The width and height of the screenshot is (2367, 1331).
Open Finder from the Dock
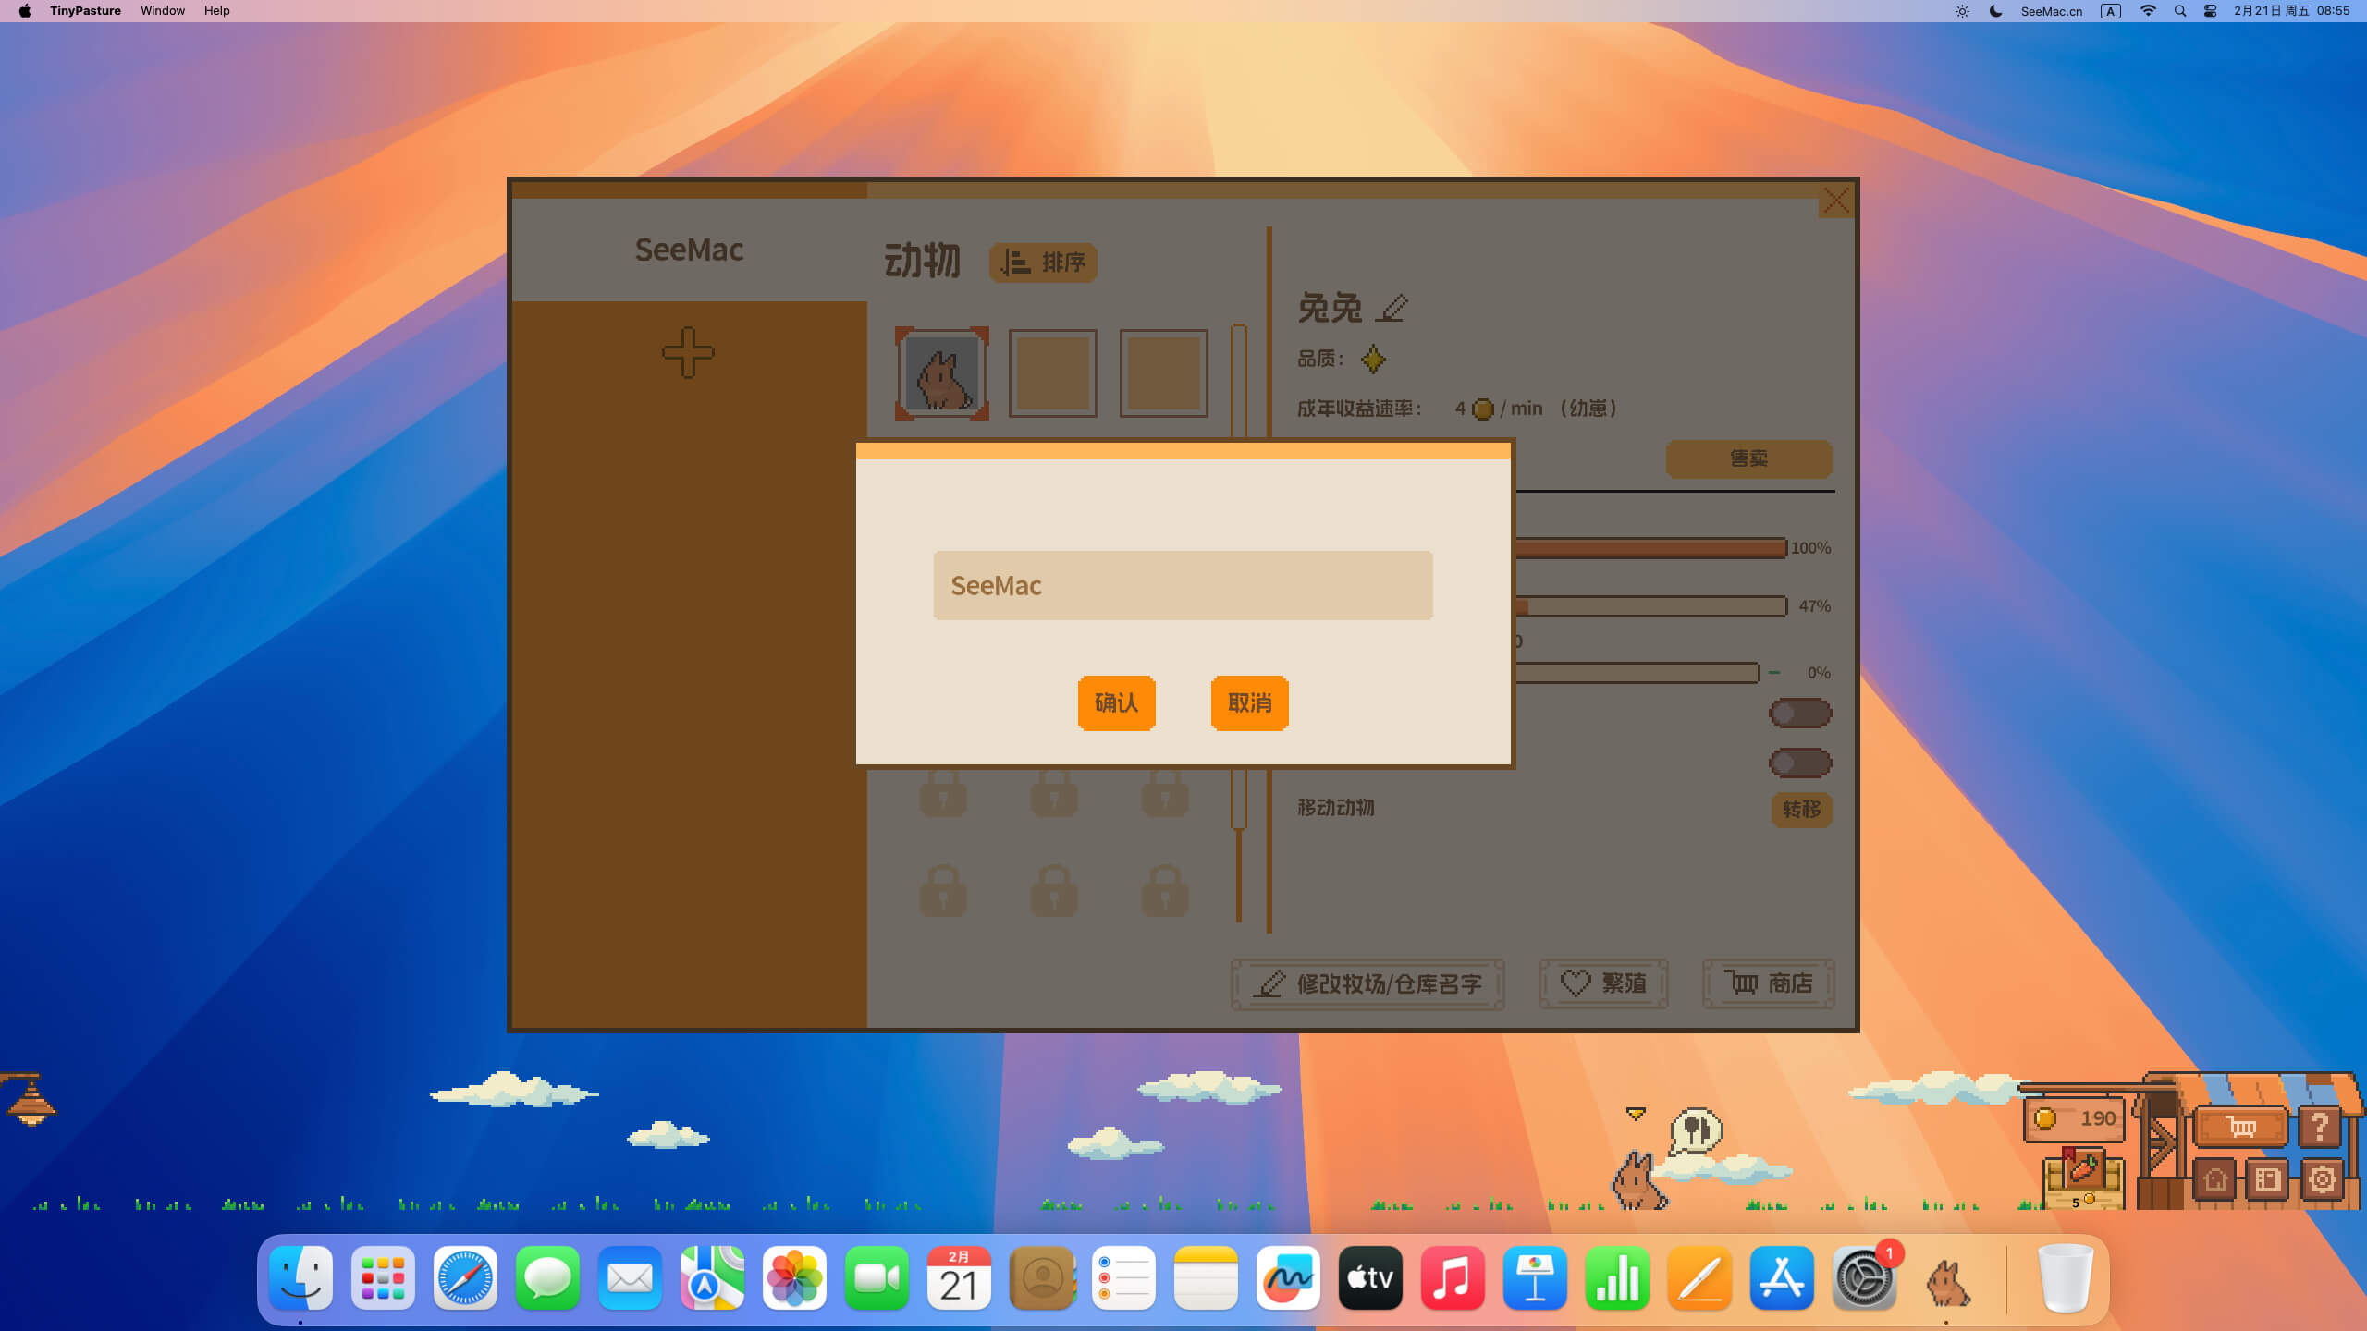coord(300,1279)
